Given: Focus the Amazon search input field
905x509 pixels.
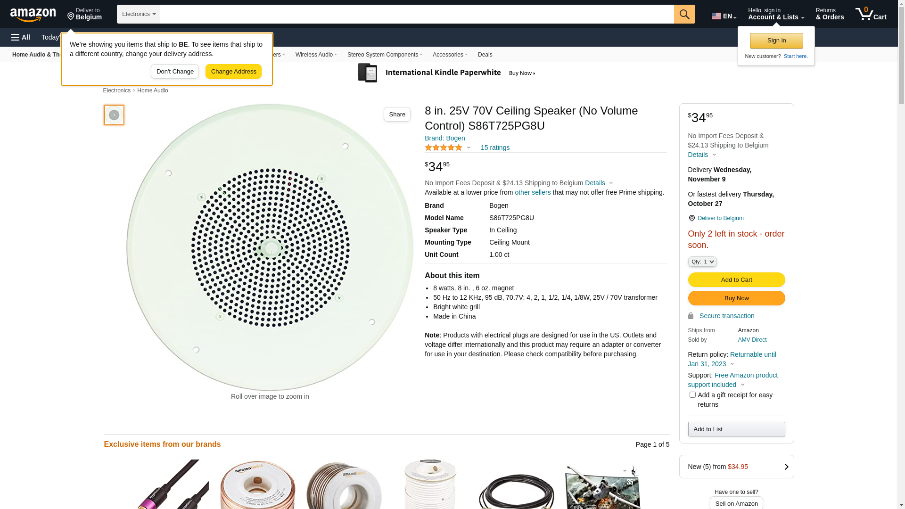Looking at the screenshot, I should click(417, 14).
